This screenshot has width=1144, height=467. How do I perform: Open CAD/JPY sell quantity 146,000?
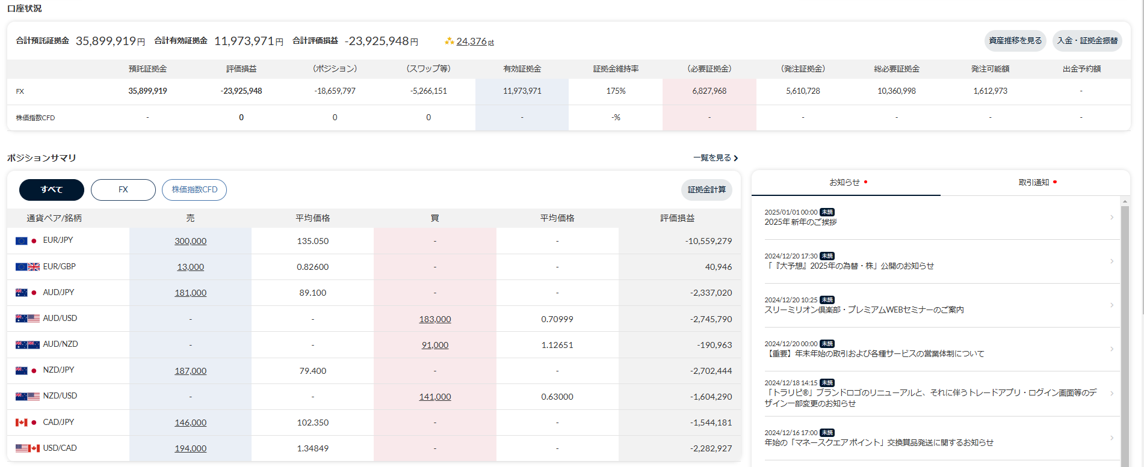click(x=190, y=423)
